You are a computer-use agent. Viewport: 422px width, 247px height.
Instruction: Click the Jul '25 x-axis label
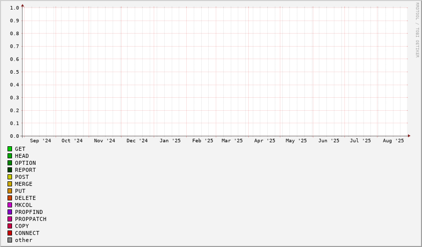point(360,141)
